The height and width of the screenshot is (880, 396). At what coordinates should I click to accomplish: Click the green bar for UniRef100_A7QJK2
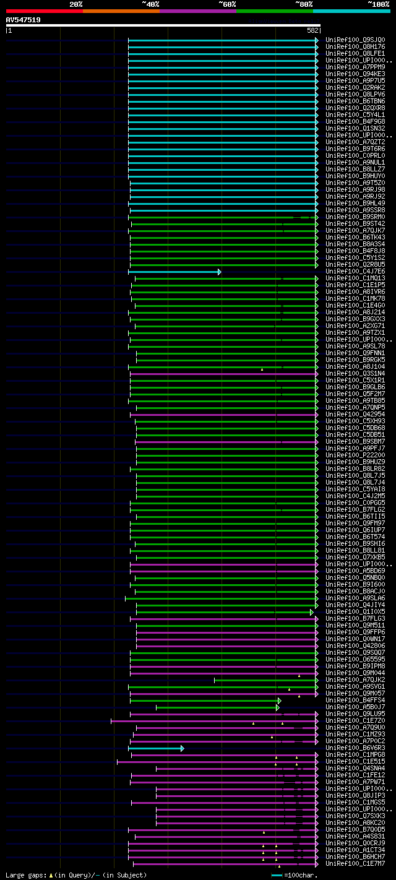(267, 679)
